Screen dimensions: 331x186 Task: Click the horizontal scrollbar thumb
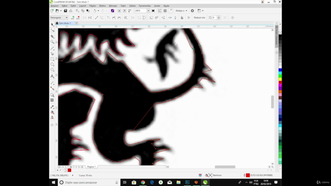[225, 167]
